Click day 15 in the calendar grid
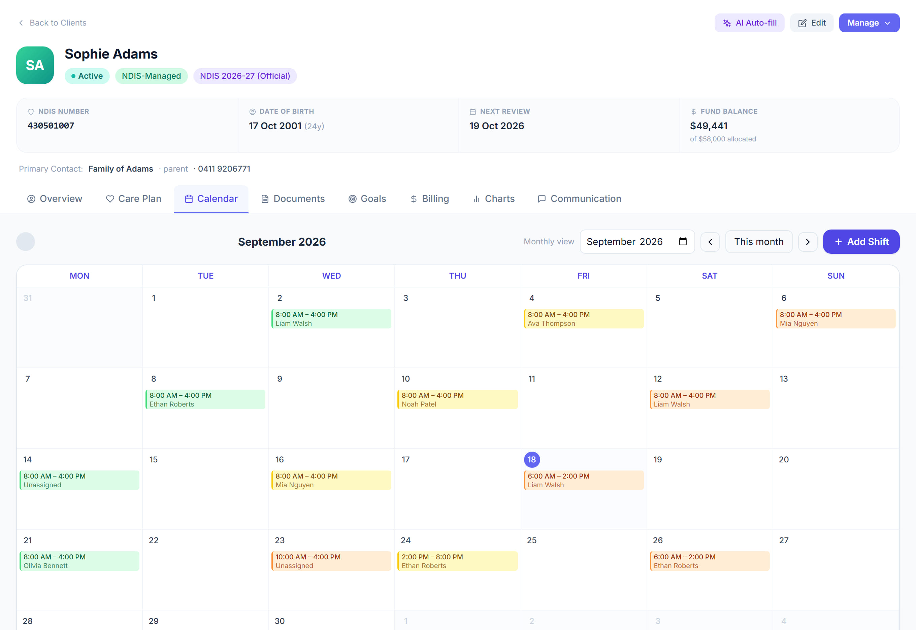Viewport: 916px width, 630px height. [x=154, y=459]
